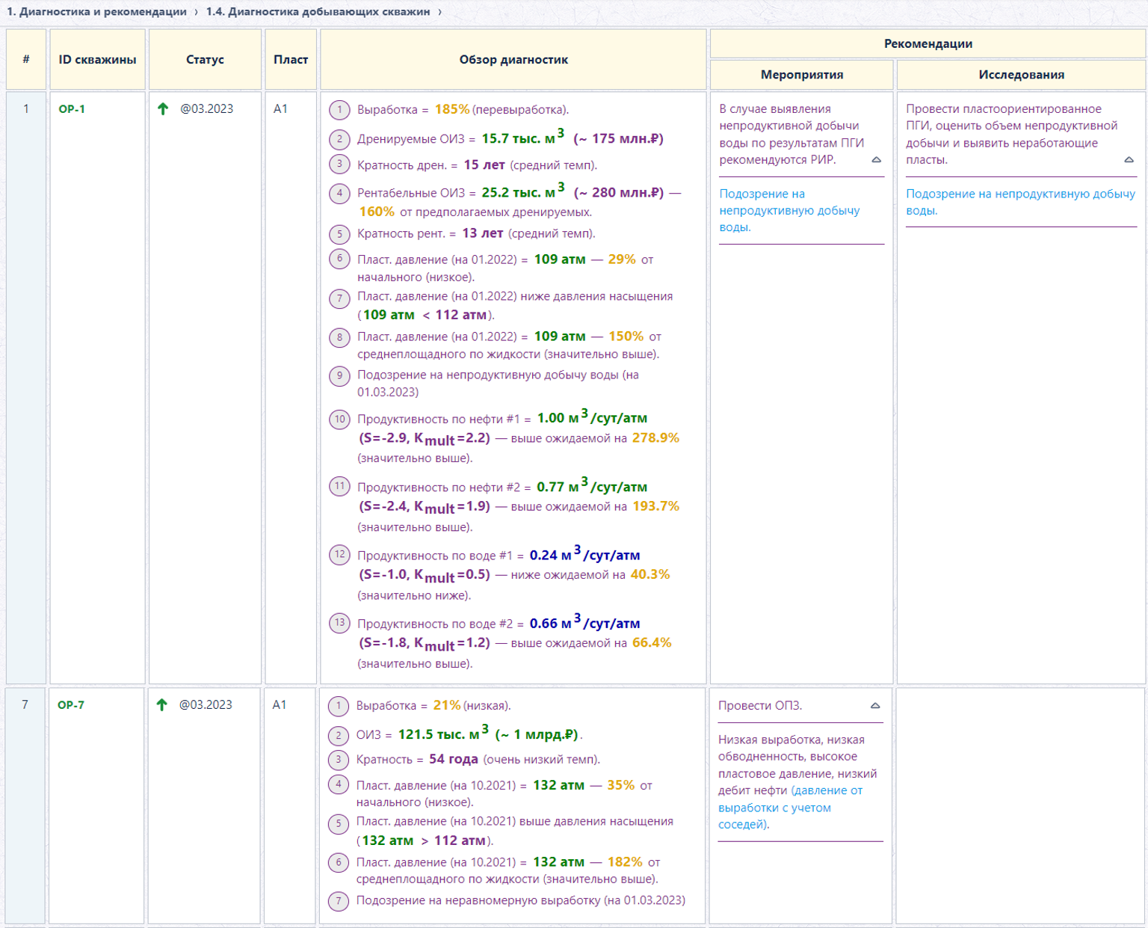Click the 160% value under Рентабельные ОИЗ
Screen dimensions: 1148x928
click(x=377, y=212)
